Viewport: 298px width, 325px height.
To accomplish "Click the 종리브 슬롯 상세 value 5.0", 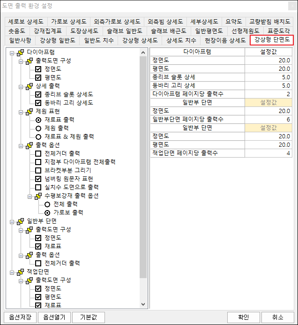I will [268, 77].
